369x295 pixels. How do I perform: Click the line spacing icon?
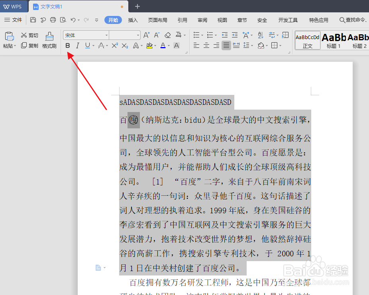pos(246,45)
